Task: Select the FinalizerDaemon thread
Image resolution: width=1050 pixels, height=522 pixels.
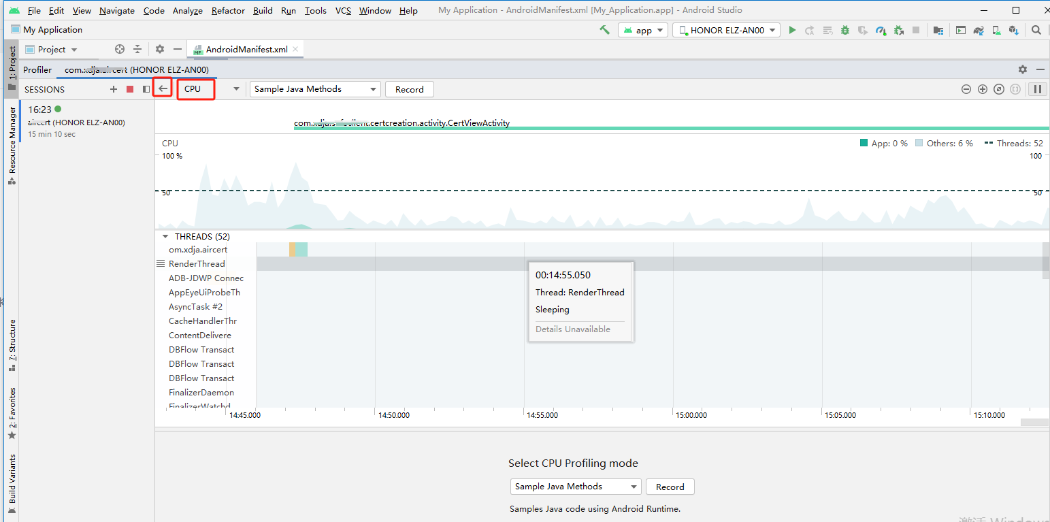Action: 201,392
